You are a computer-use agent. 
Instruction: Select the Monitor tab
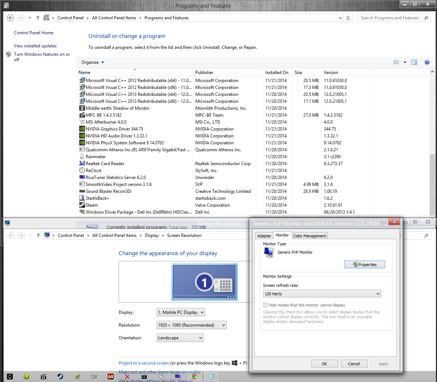pyautogui.click(x=282, y=235)
